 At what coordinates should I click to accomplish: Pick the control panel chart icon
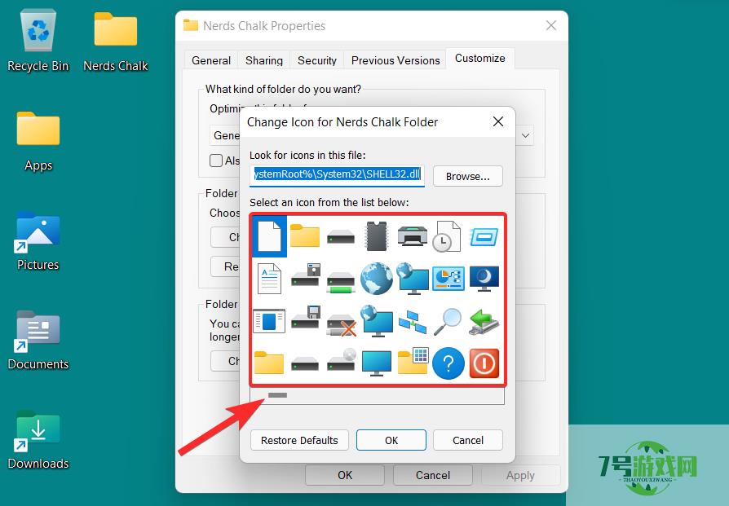(448, 279)
